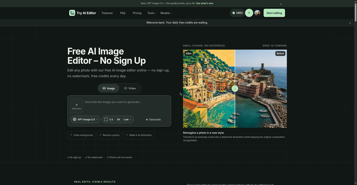Use the Clean background prompt suggestion
This screenshot has height=185, width=357.
coord(81,135)
